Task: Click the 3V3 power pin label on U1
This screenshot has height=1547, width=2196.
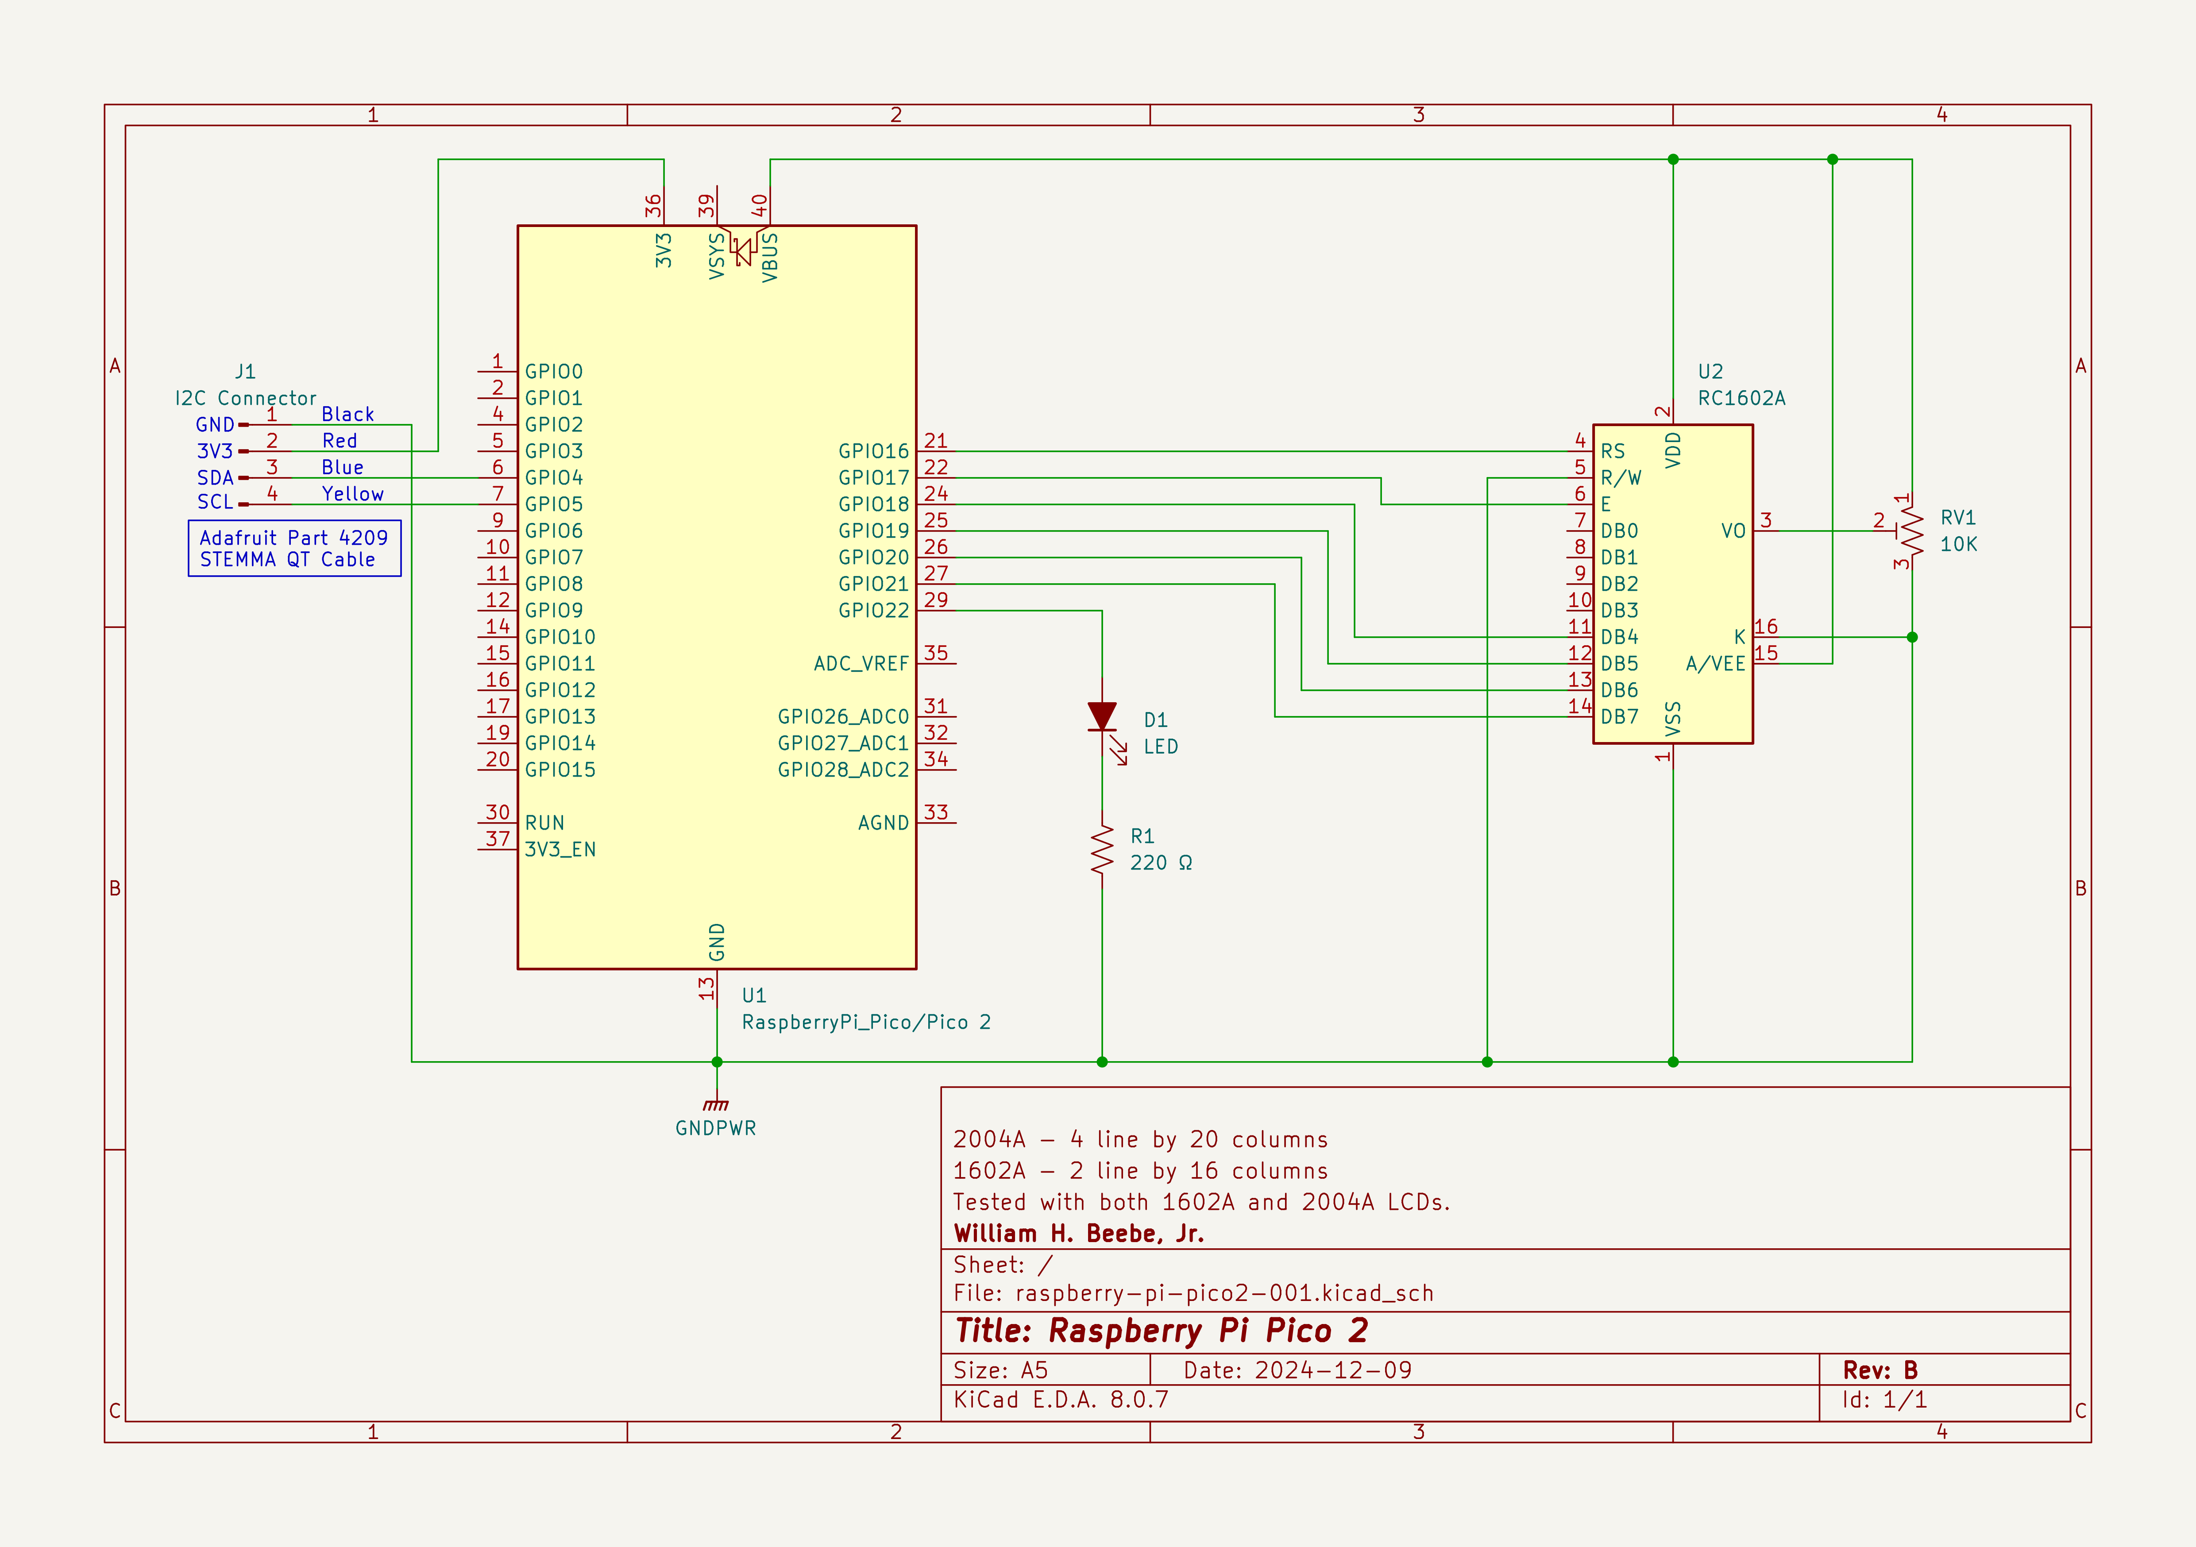Action: pos(664,250)
